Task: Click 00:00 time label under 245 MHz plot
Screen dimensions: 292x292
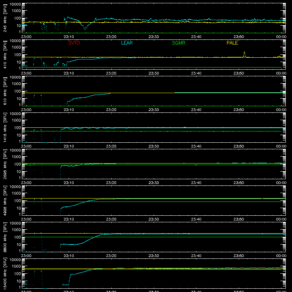Action: point(281,37)
